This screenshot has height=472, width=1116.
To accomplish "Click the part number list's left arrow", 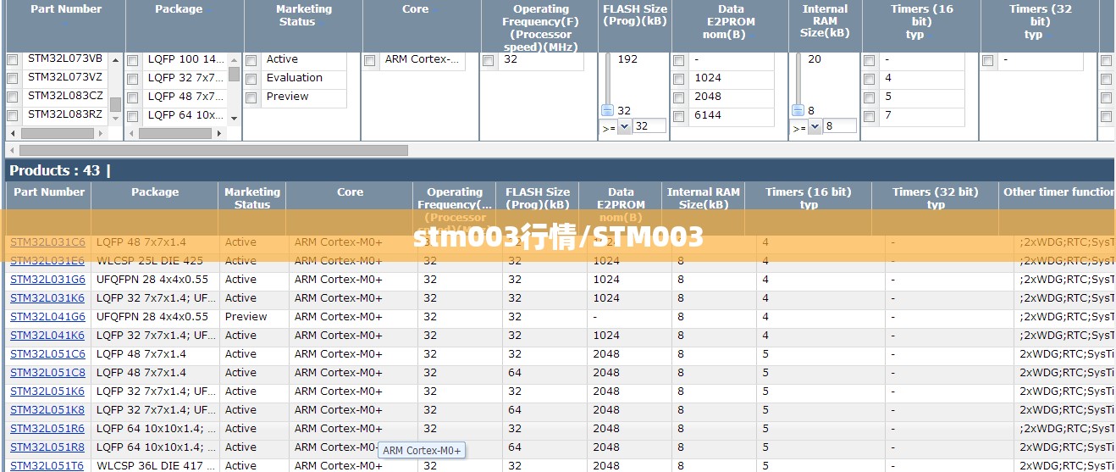I will (x=13, y=134).
